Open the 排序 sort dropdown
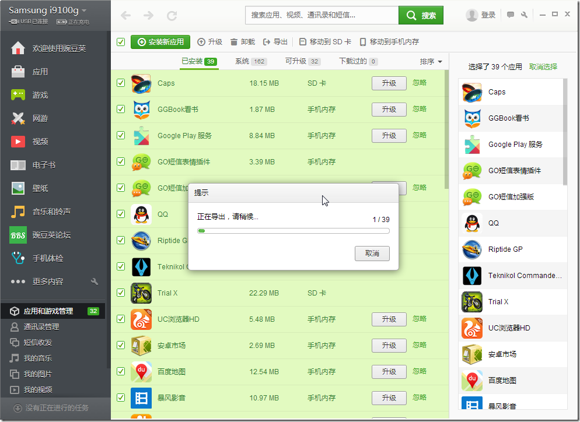The height and width of the screenshot is (422, 580). (431, 61)
